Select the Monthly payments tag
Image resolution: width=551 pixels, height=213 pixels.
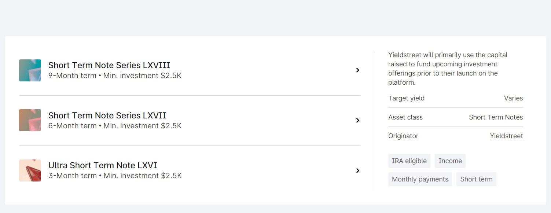420,179
